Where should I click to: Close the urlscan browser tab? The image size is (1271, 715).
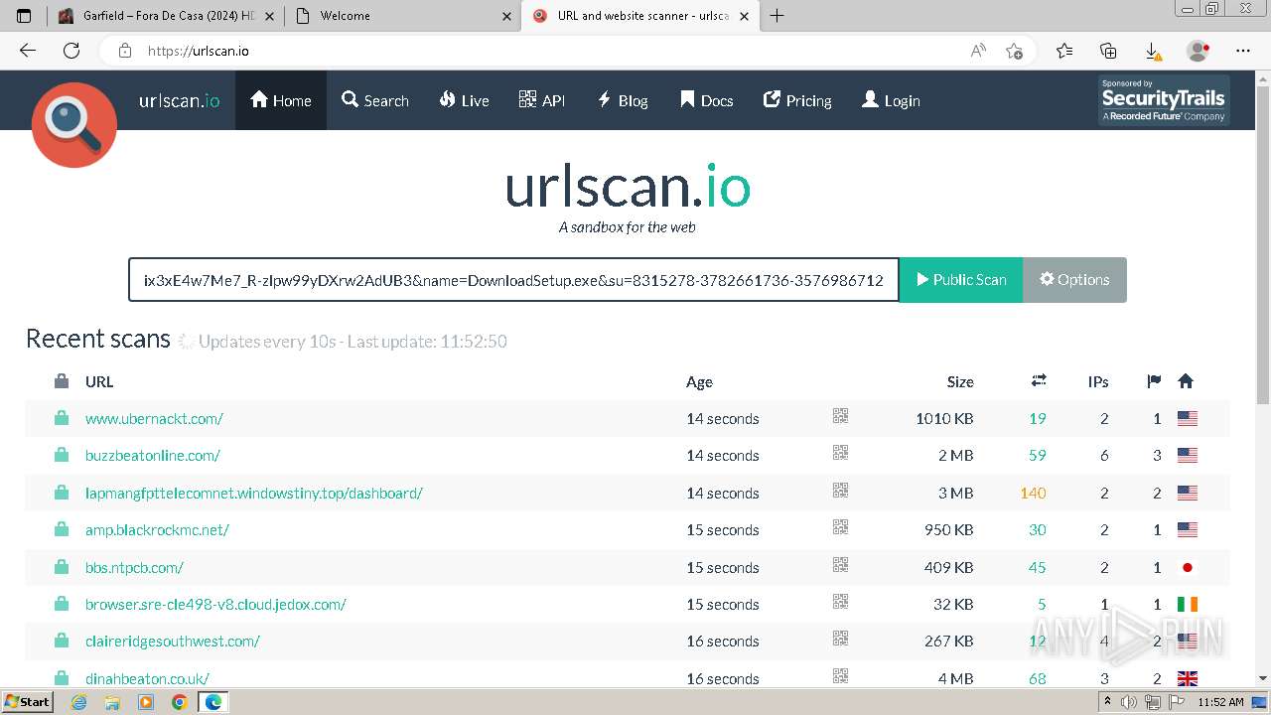744,16
